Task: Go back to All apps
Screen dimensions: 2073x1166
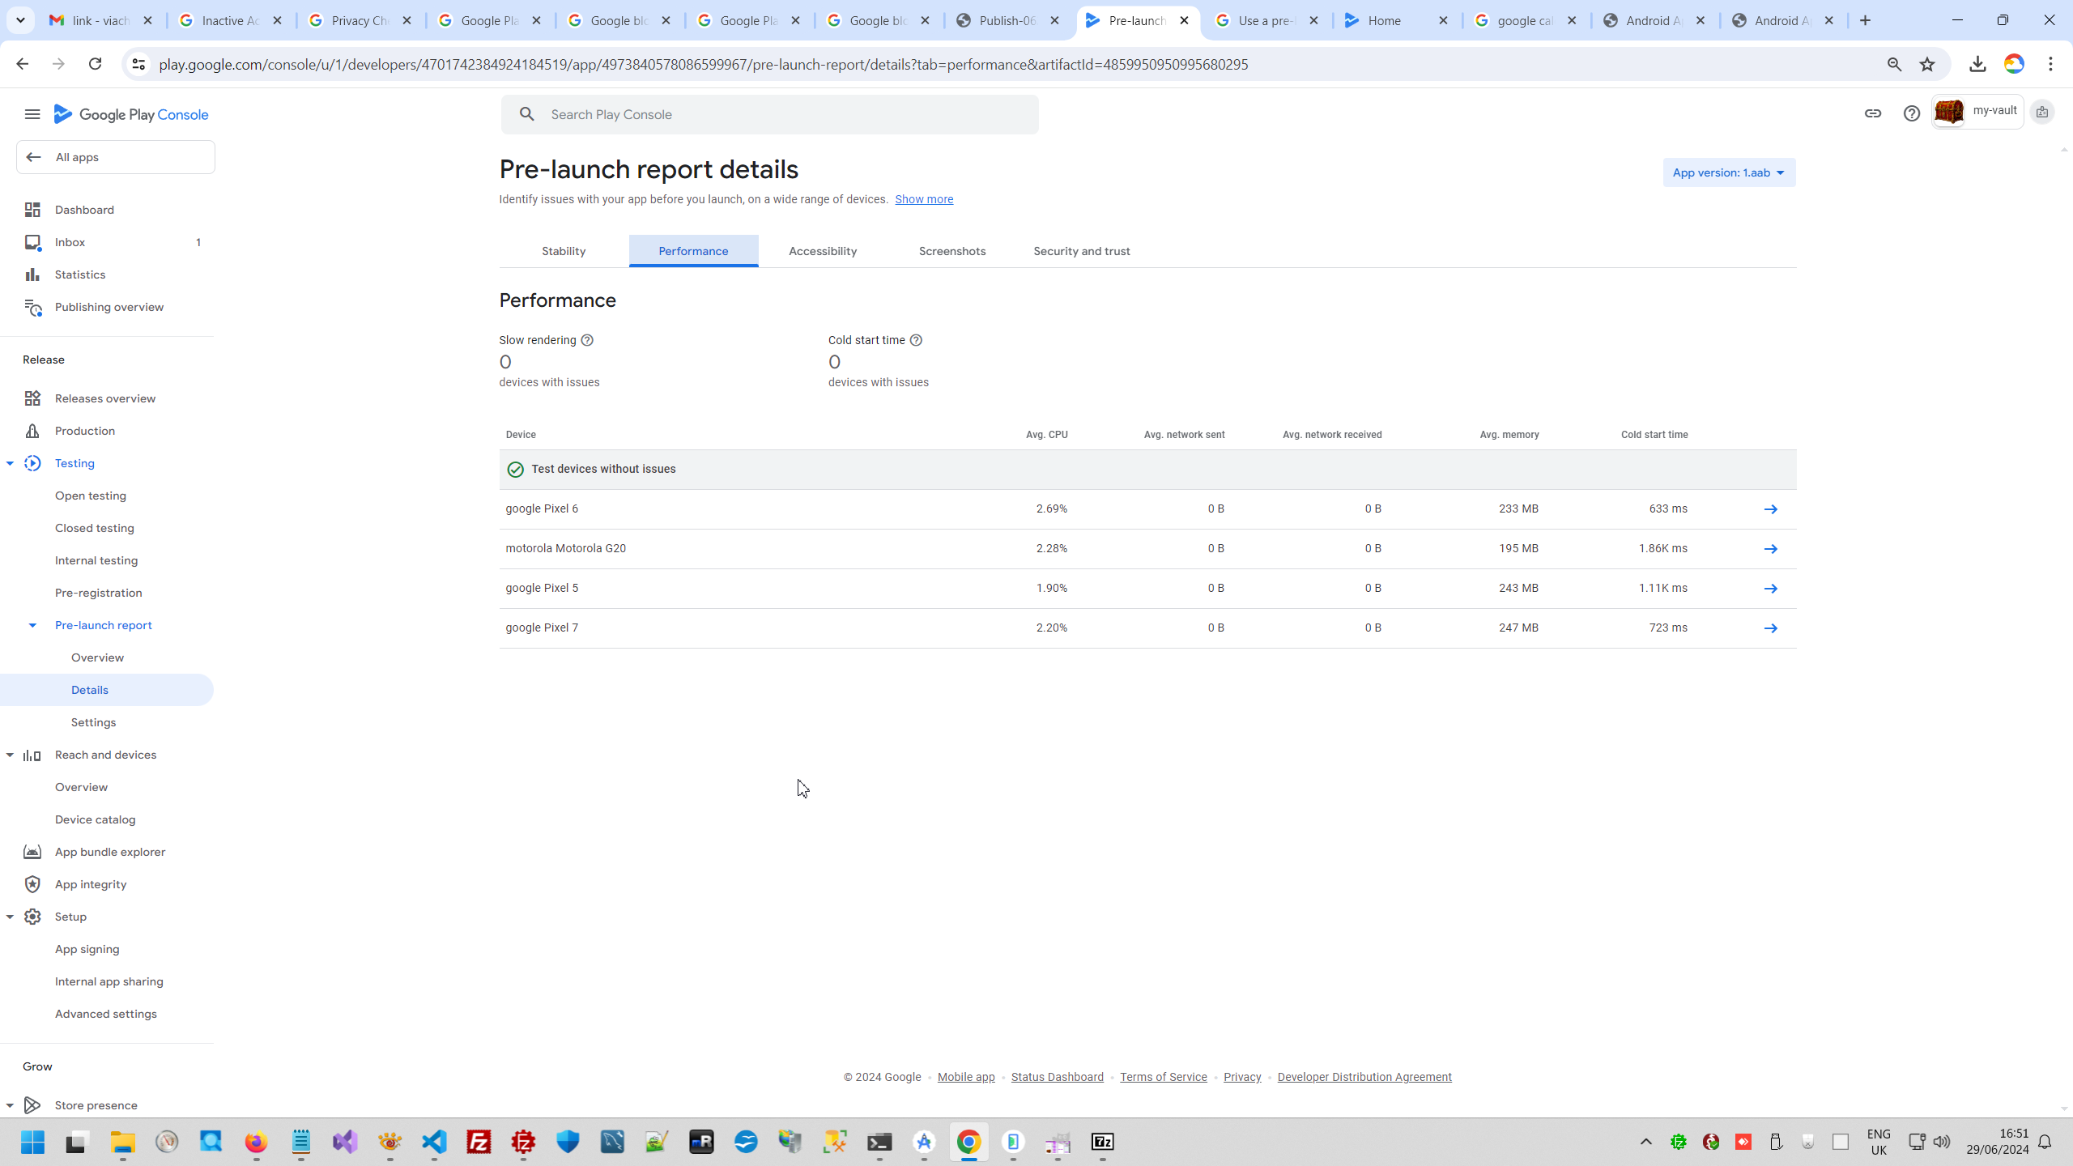Action: (115, 157)
